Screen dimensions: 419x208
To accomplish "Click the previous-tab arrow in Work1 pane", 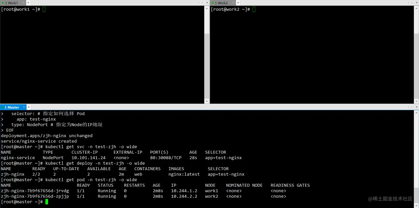I will [x=199, y=3].
